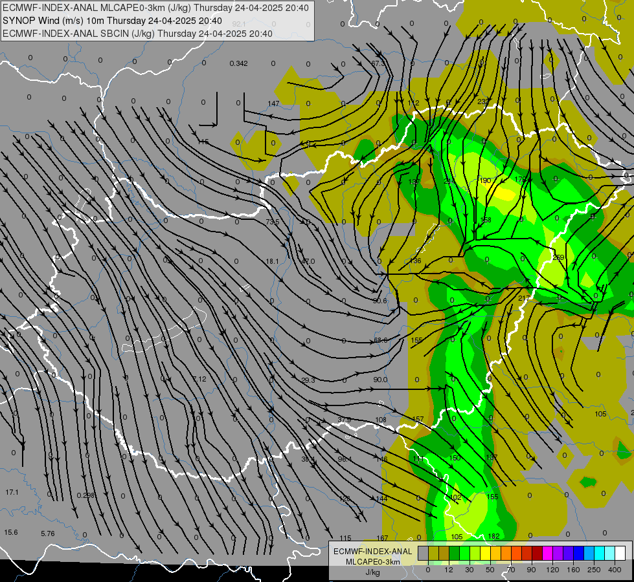The image size is (634, 582).
Task: Click the legend scale value 50
Action: tap(490, 570)
